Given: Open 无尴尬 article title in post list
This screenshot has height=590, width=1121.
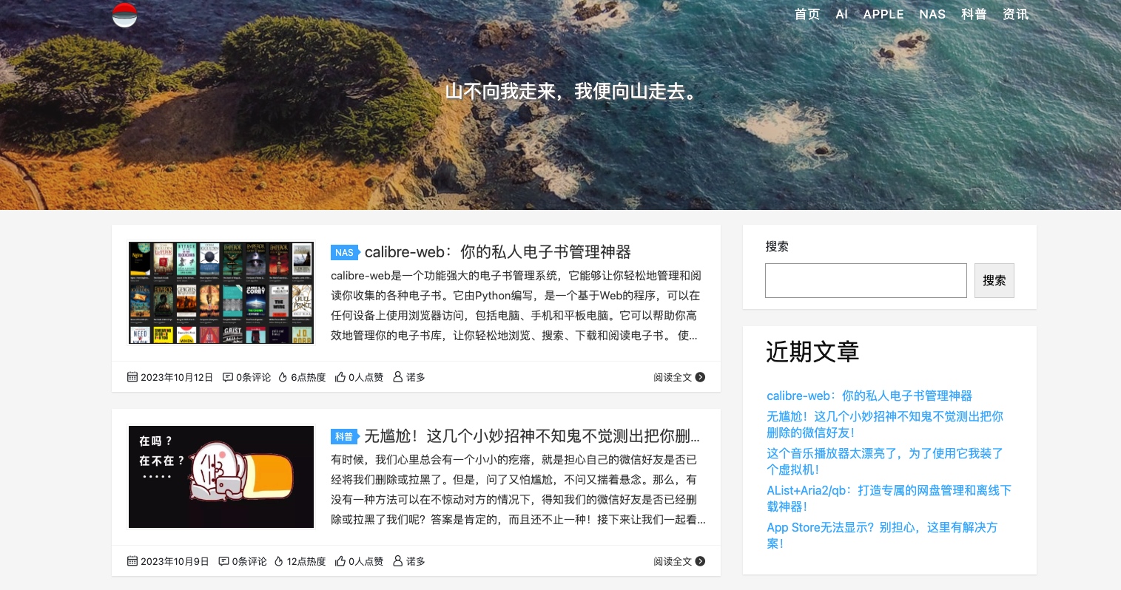Looking at the screenshot, I should pyautogui.click(x=532, y=436).
